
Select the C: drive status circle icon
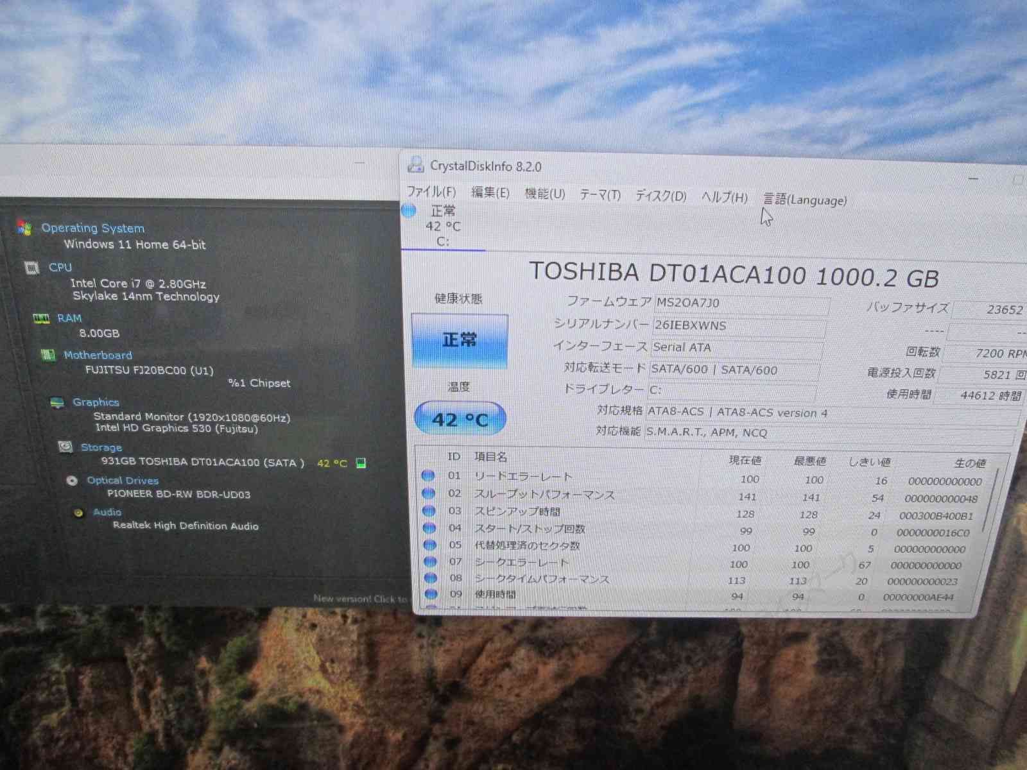click(x=409, y=210)
